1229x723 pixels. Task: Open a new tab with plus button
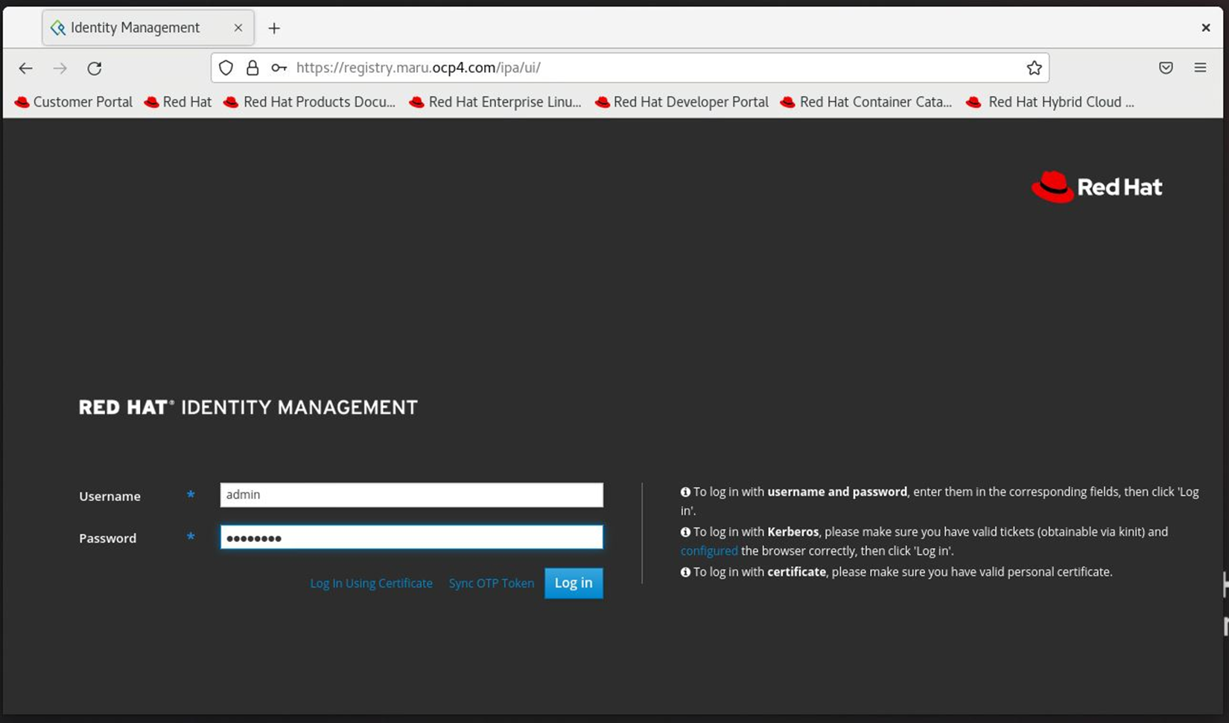click(x=274, y=28)
